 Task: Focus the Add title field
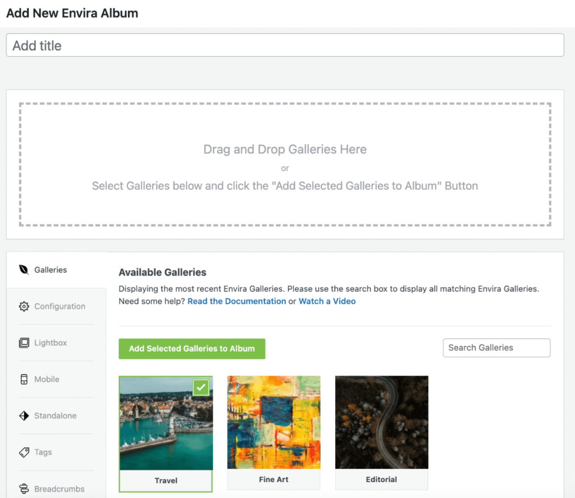pos(285,45)
